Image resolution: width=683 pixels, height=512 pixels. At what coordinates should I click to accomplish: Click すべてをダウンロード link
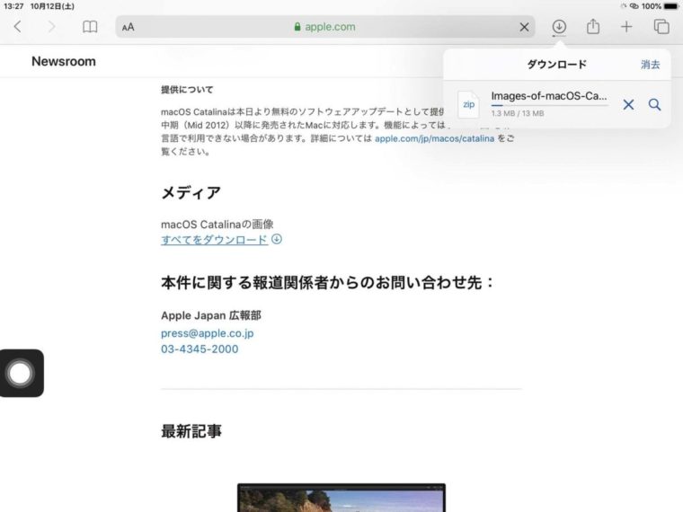click(x=214, y=240)
